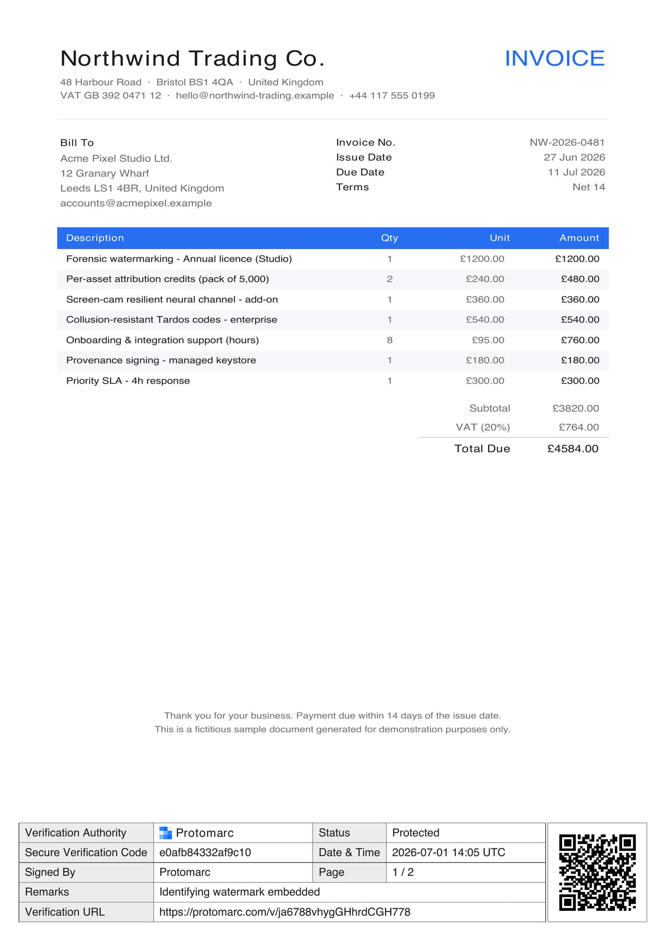Click the 'Amount' column header
Screen dimensions: 666x941
click(579, 238)
